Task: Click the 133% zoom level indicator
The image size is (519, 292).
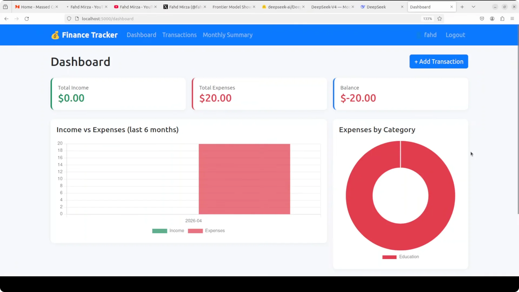Action: coord(427,19)
